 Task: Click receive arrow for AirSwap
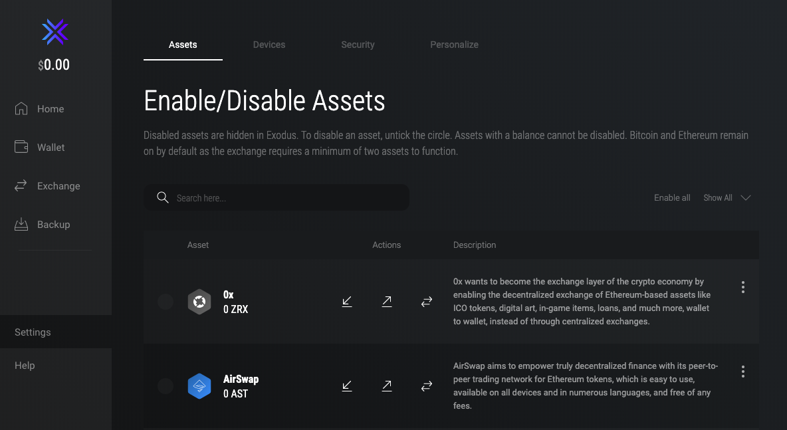click(347, 386)
